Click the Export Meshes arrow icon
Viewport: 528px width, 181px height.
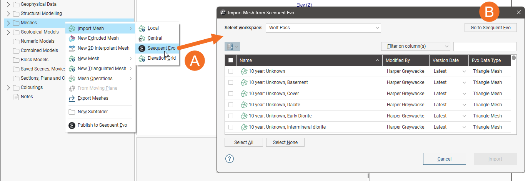72,98
